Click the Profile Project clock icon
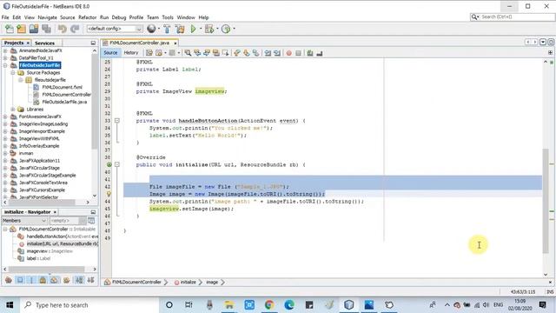The height and width of the screenshot is (313, 556). [226, 29]
